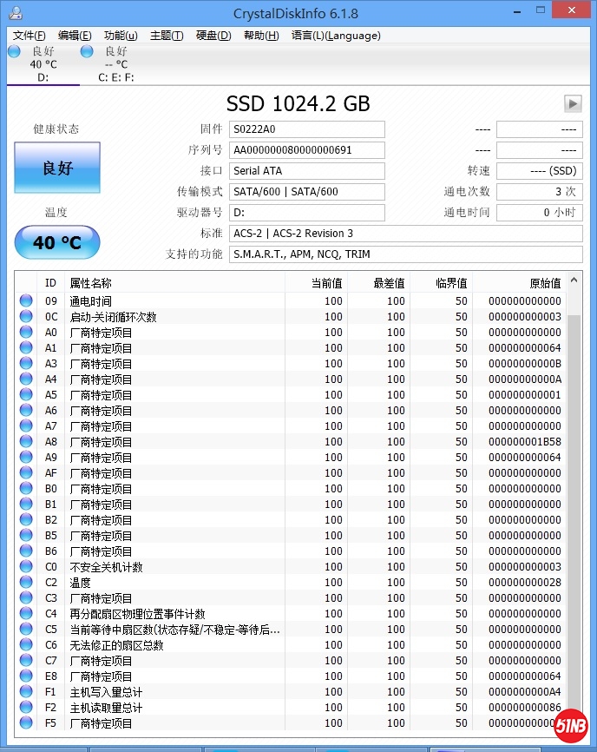Click the power-on count value 3 次
This screenshot has width=597, height=752.
tap(540, 192)
